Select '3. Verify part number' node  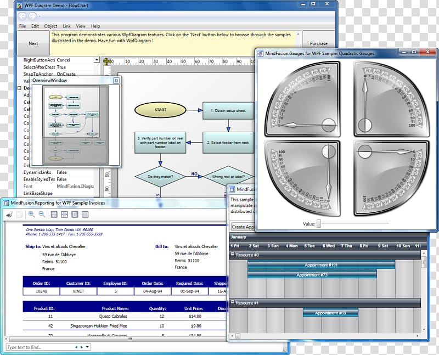160,143
